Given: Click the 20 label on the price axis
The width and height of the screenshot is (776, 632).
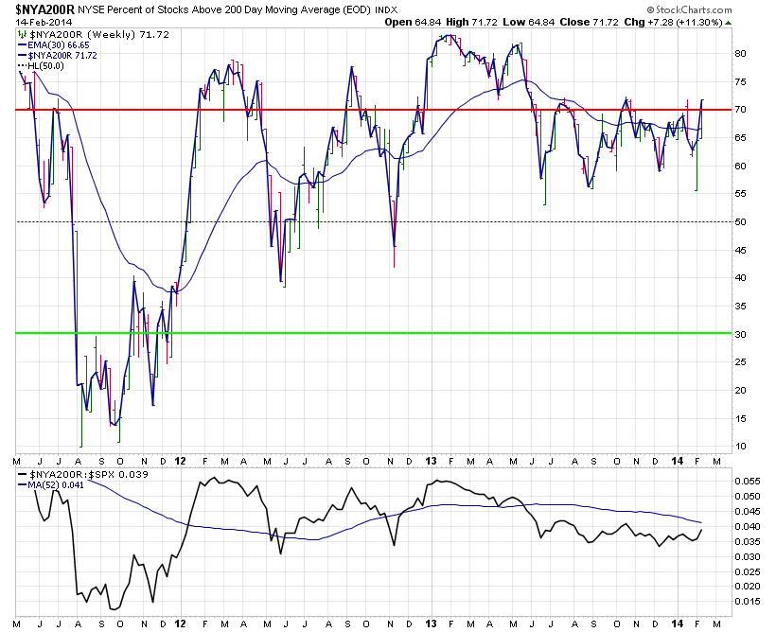Looking at the screenshot, I should coord(740,390).
